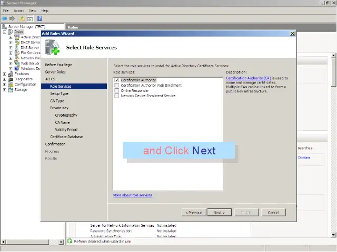Click the Forward arrow toolbar icon
This screenshot has width=337, height=252.
coord(12,19)
